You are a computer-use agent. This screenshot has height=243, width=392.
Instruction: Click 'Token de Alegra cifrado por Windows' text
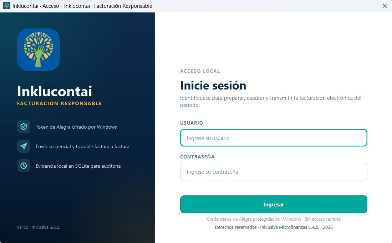click(76, 127)
